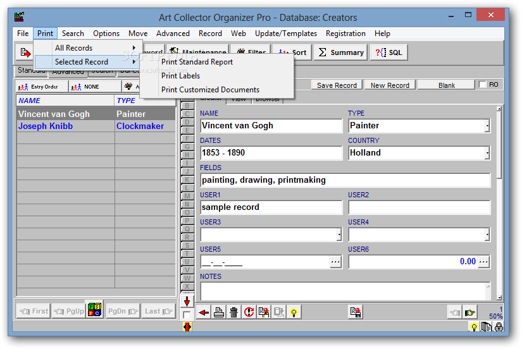Toggle the checkbox below the red down arrow
Viewport: 522px width, 349px height.
point(187,315)
